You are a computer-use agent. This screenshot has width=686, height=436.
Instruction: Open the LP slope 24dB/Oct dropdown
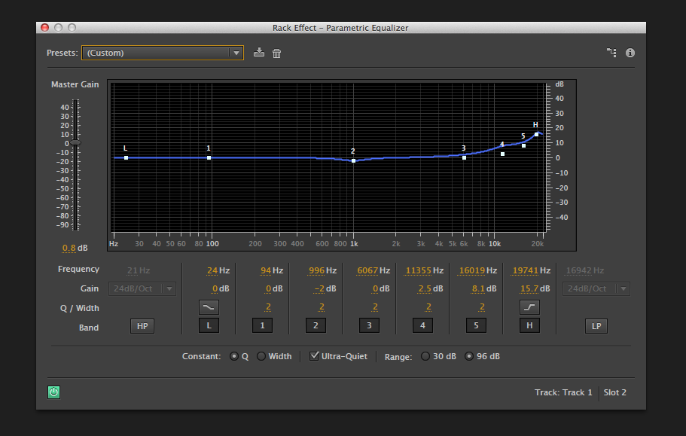click(596, 288)
